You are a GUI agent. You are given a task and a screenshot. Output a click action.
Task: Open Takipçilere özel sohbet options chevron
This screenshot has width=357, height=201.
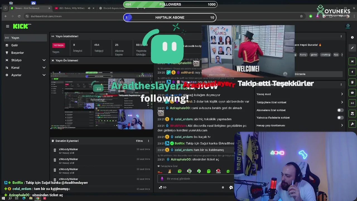pyautogui.click(x=342, y=102)
